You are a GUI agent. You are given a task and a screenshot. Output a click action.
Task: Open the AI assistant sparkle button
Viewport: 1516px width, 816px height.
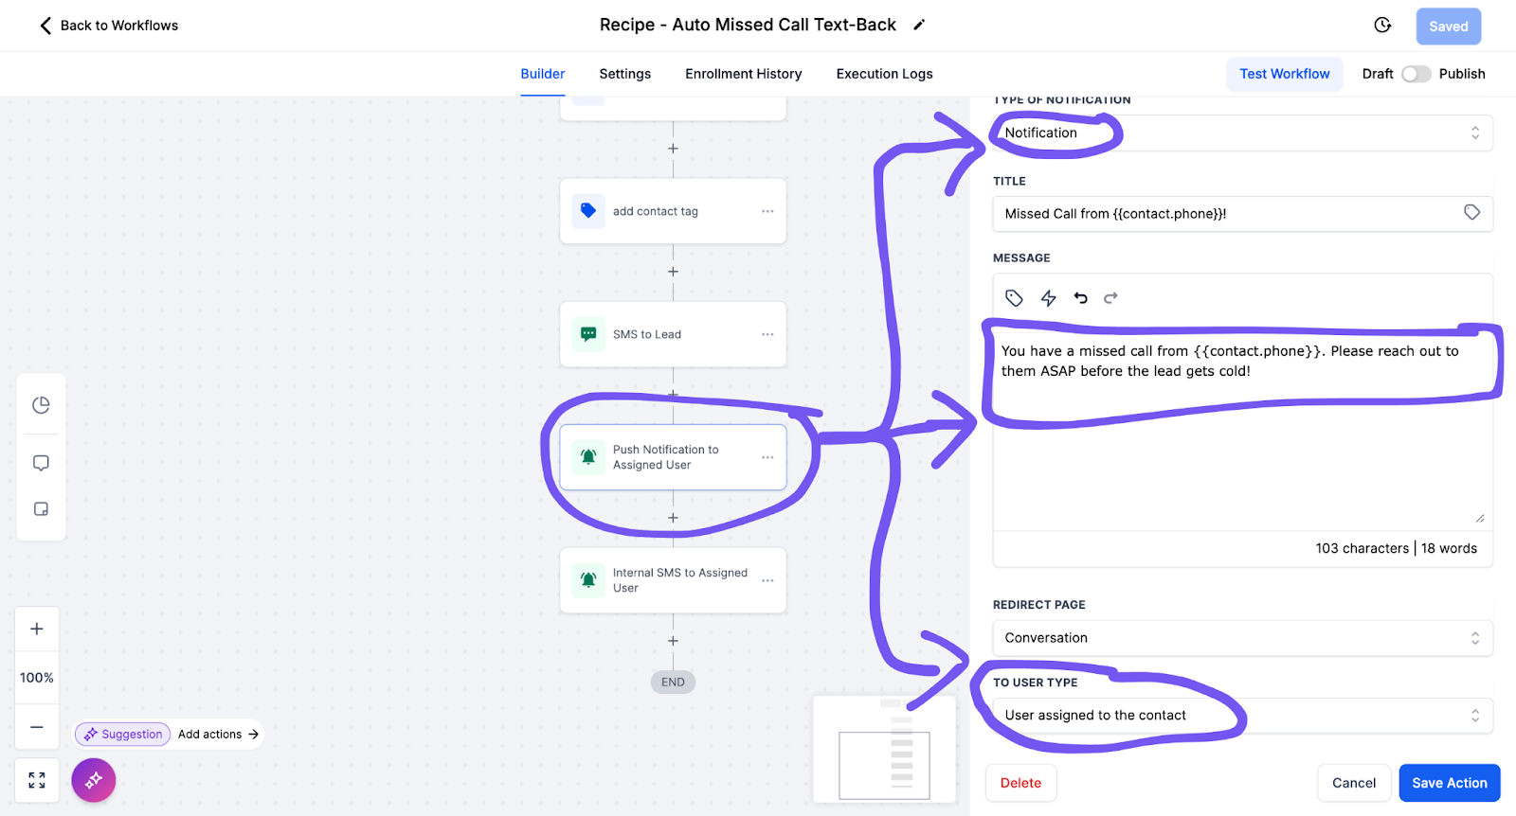[x=94, y=780]
